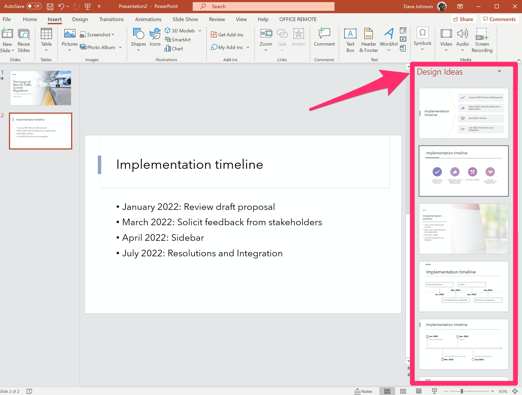Select the circular timeline Design Idea
The width and height of the screenshot is (522, 395).
coord(463,171)
